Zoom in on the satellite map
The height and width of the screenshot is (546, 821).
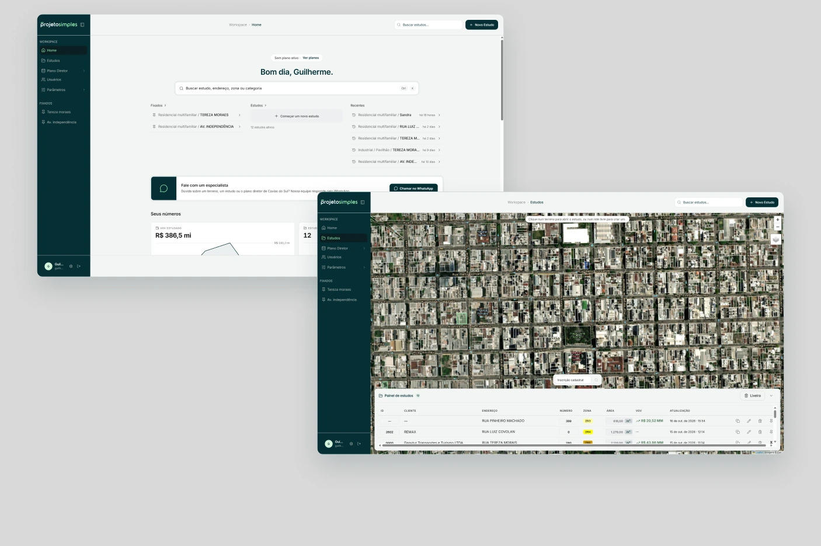[x=777, y=220]
